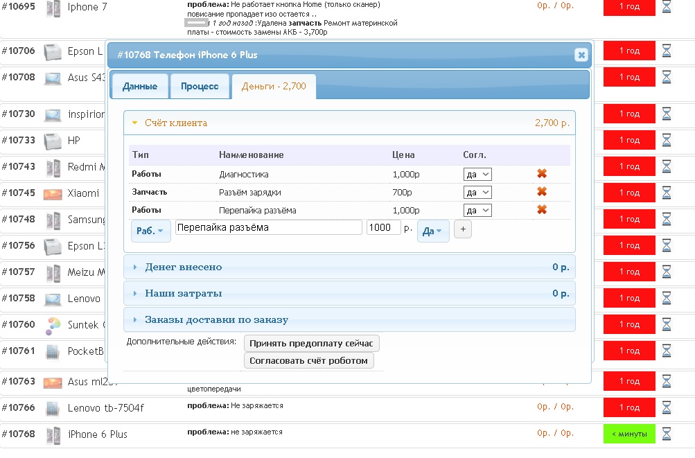Remove the Разъём зарядки line item

[x=542, y=192]
